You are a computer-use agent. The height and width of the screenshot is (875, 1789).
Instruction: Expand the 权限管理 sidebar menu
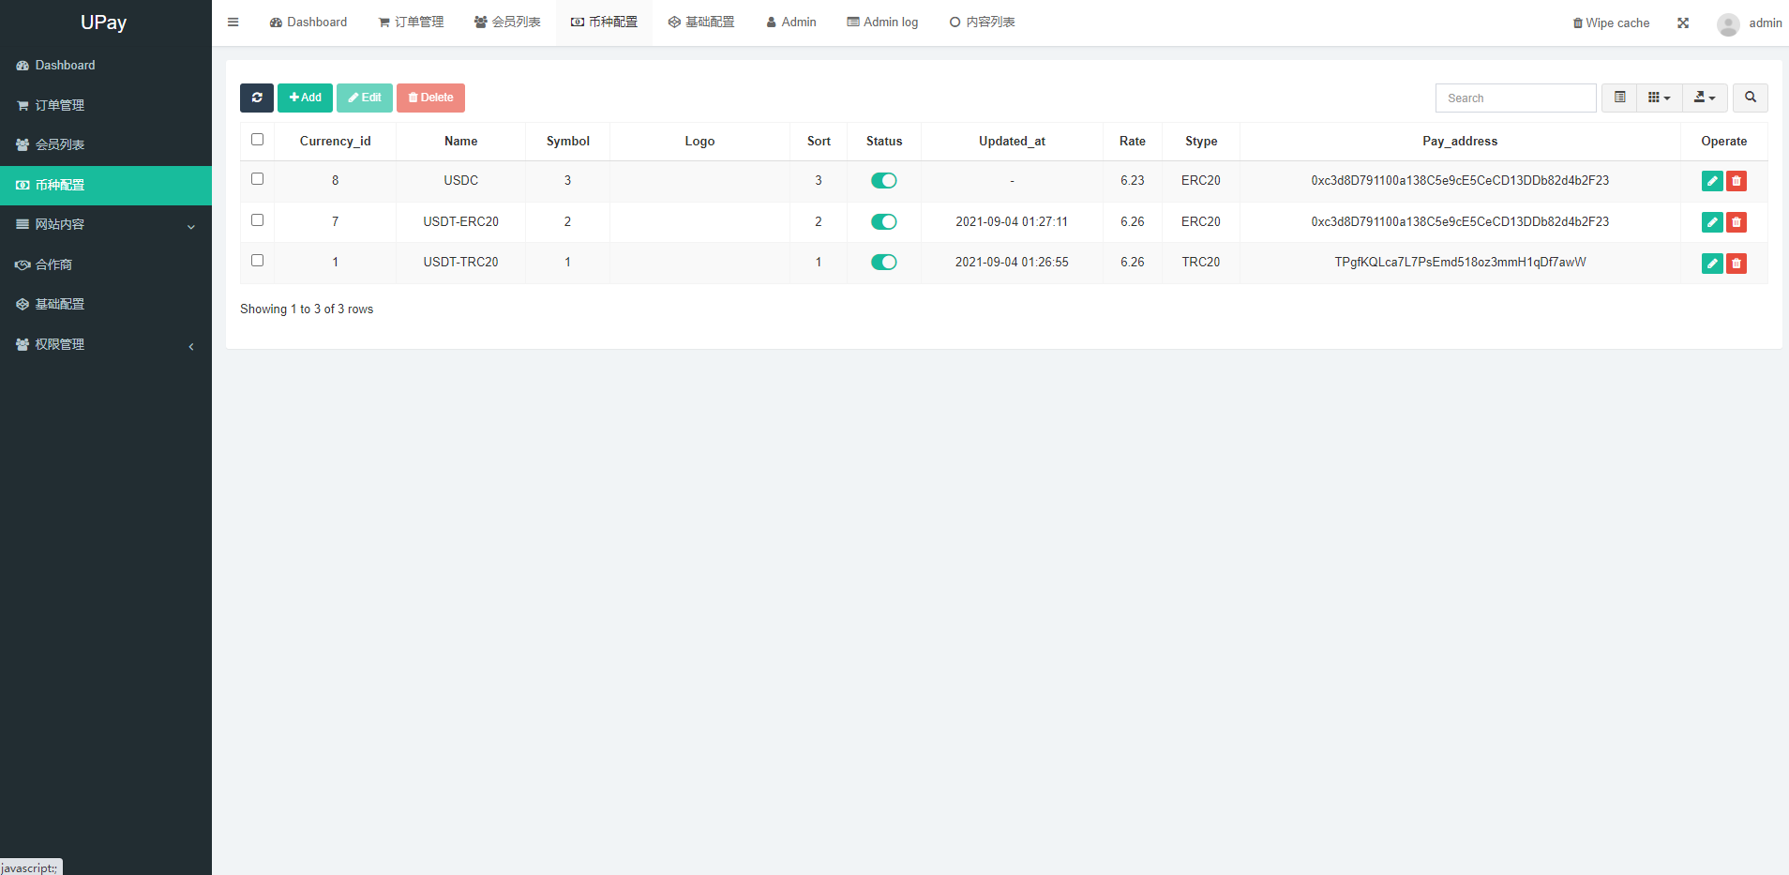pyautogui.click(x=106, y=344)
